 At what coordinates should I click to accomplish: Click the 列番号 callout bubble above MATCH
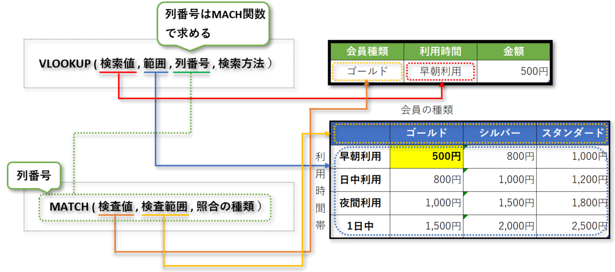pos(35,175)
